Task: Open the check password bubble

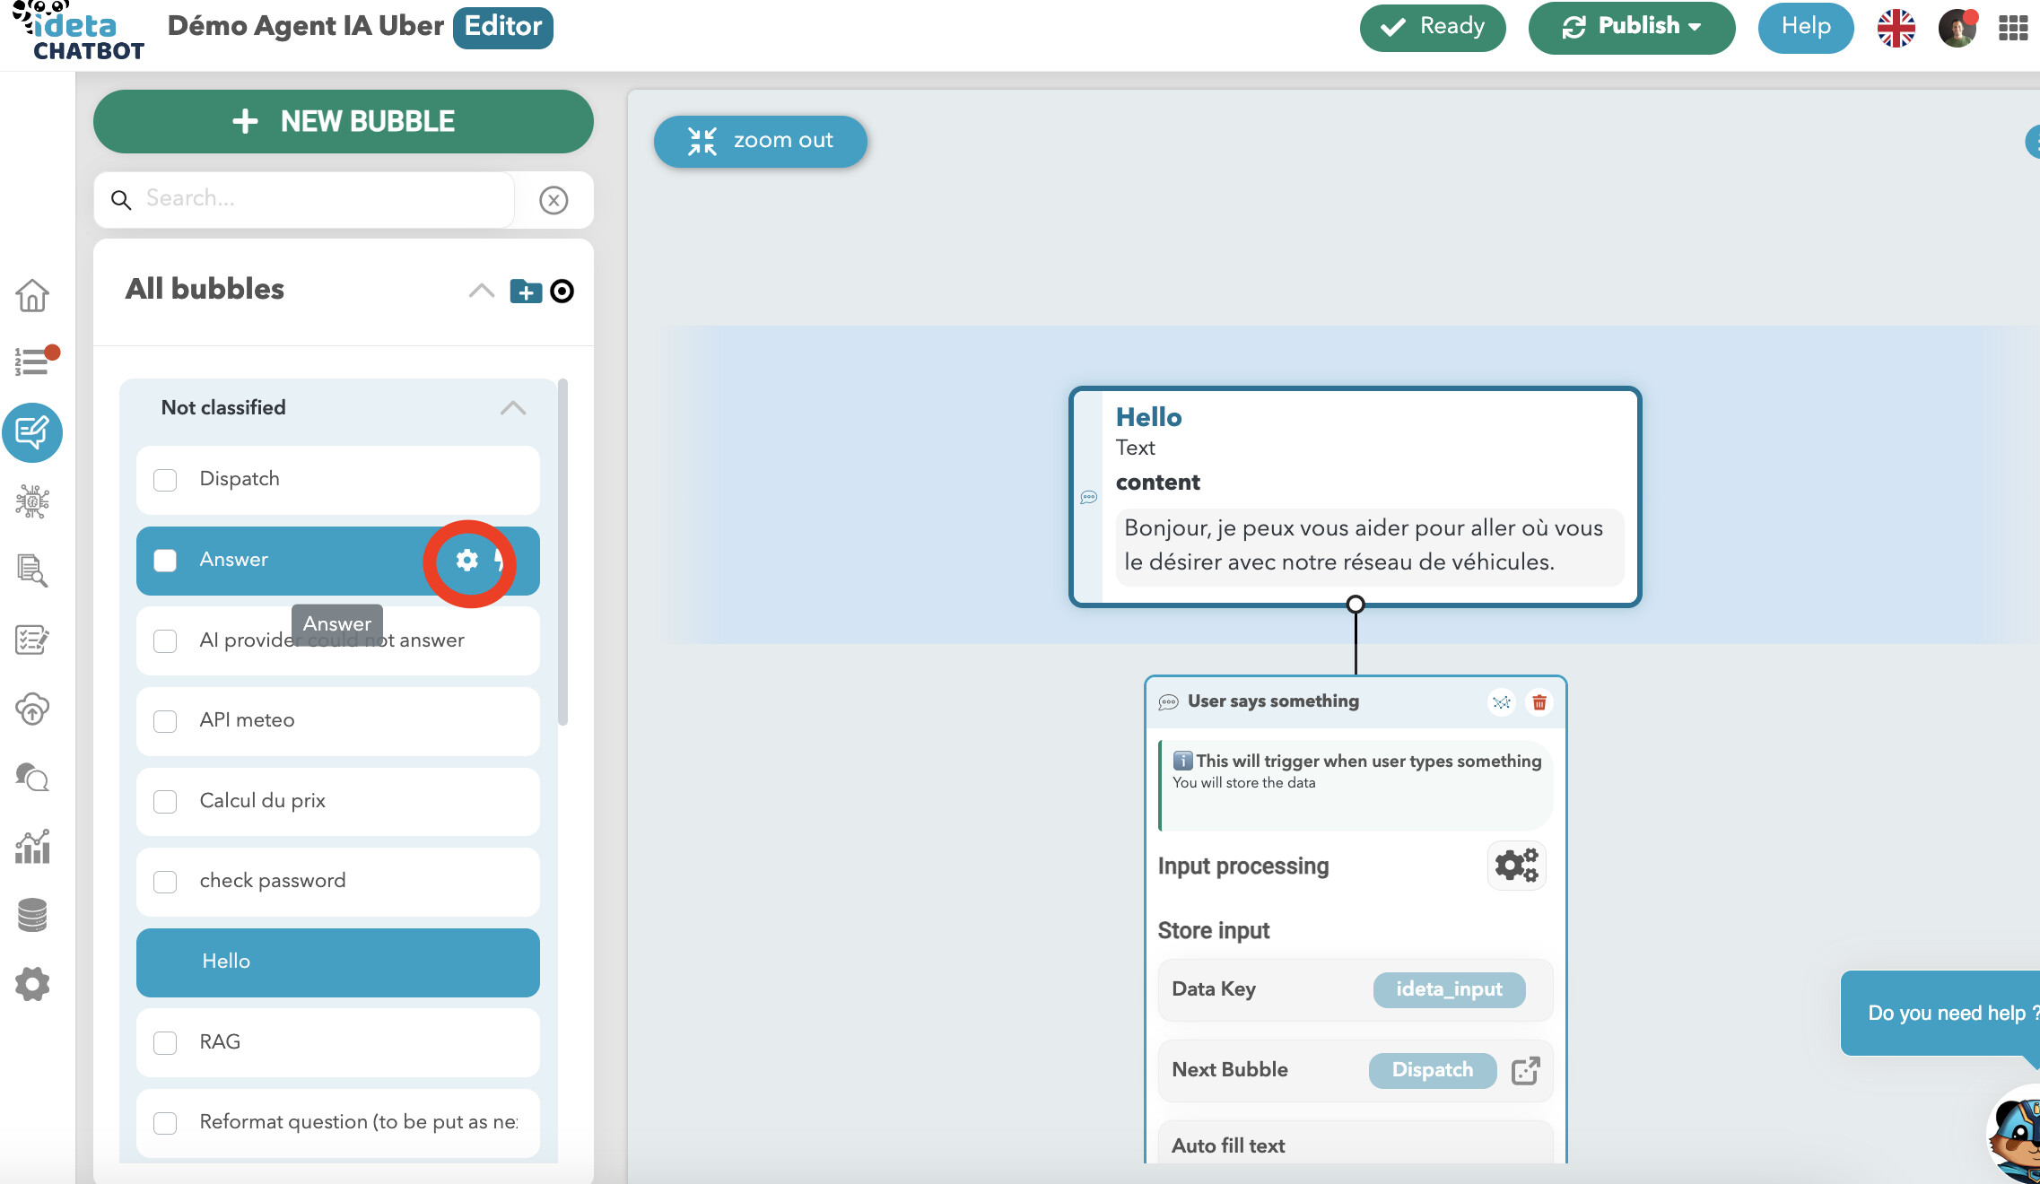Action: point(273,881)
